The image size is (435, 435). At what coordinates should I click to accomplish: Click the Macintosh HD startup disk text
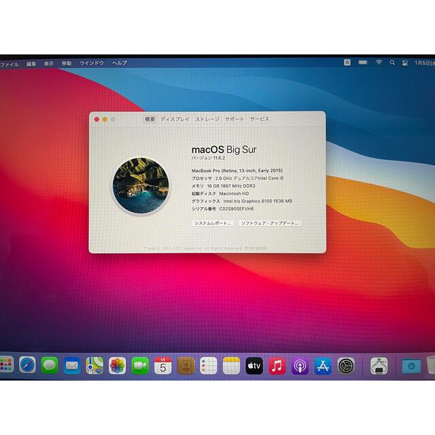(234, 194)
